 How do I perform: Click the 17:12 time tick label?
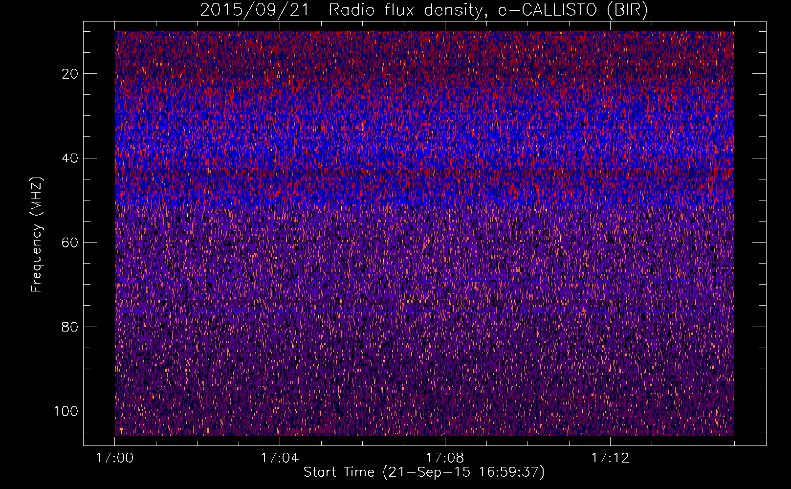click(610, 458)
